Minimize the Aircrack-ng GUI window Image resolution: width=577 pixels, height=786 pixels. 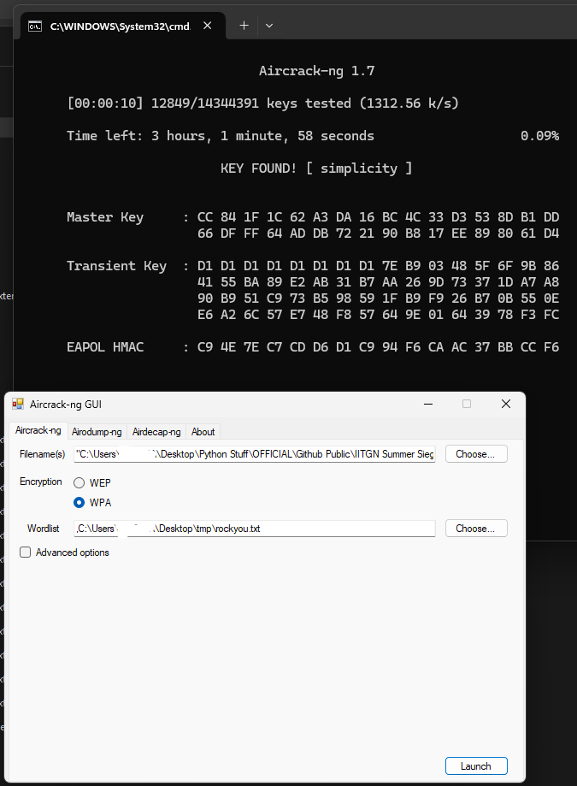point(428,404)
